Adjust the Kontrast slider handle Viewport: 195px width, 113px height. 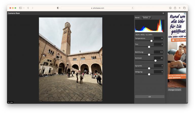(155, 61)
